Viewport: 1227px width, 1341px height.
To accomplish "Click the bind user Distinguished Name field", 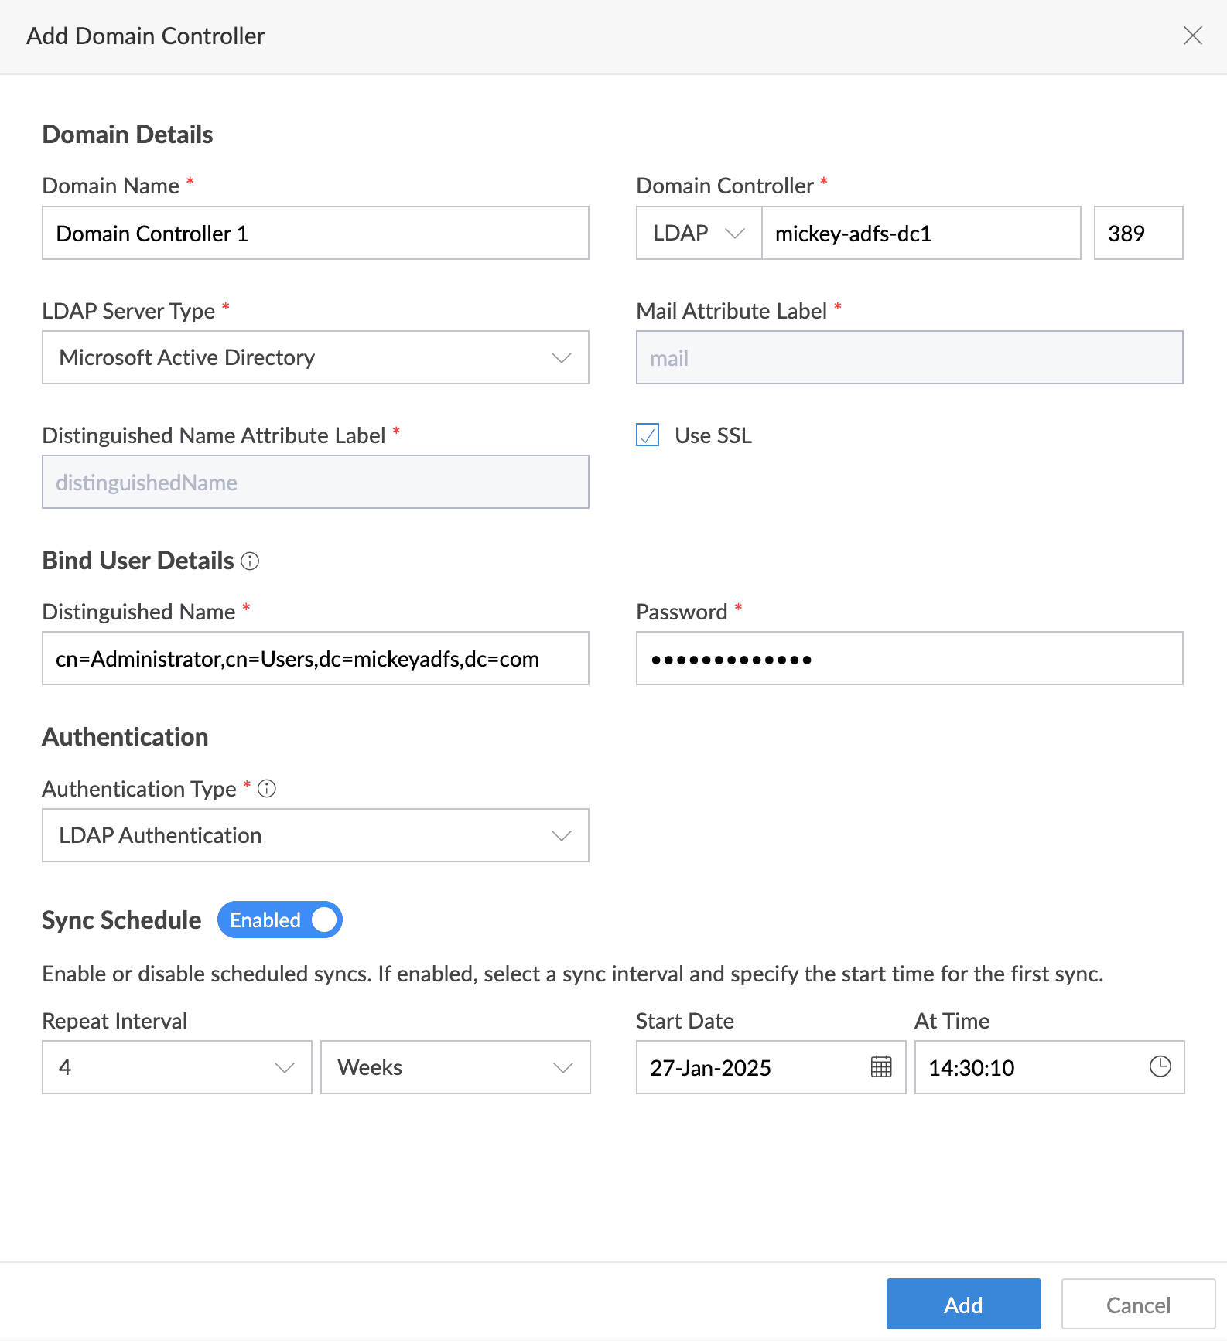I will [x=315, y=659].
